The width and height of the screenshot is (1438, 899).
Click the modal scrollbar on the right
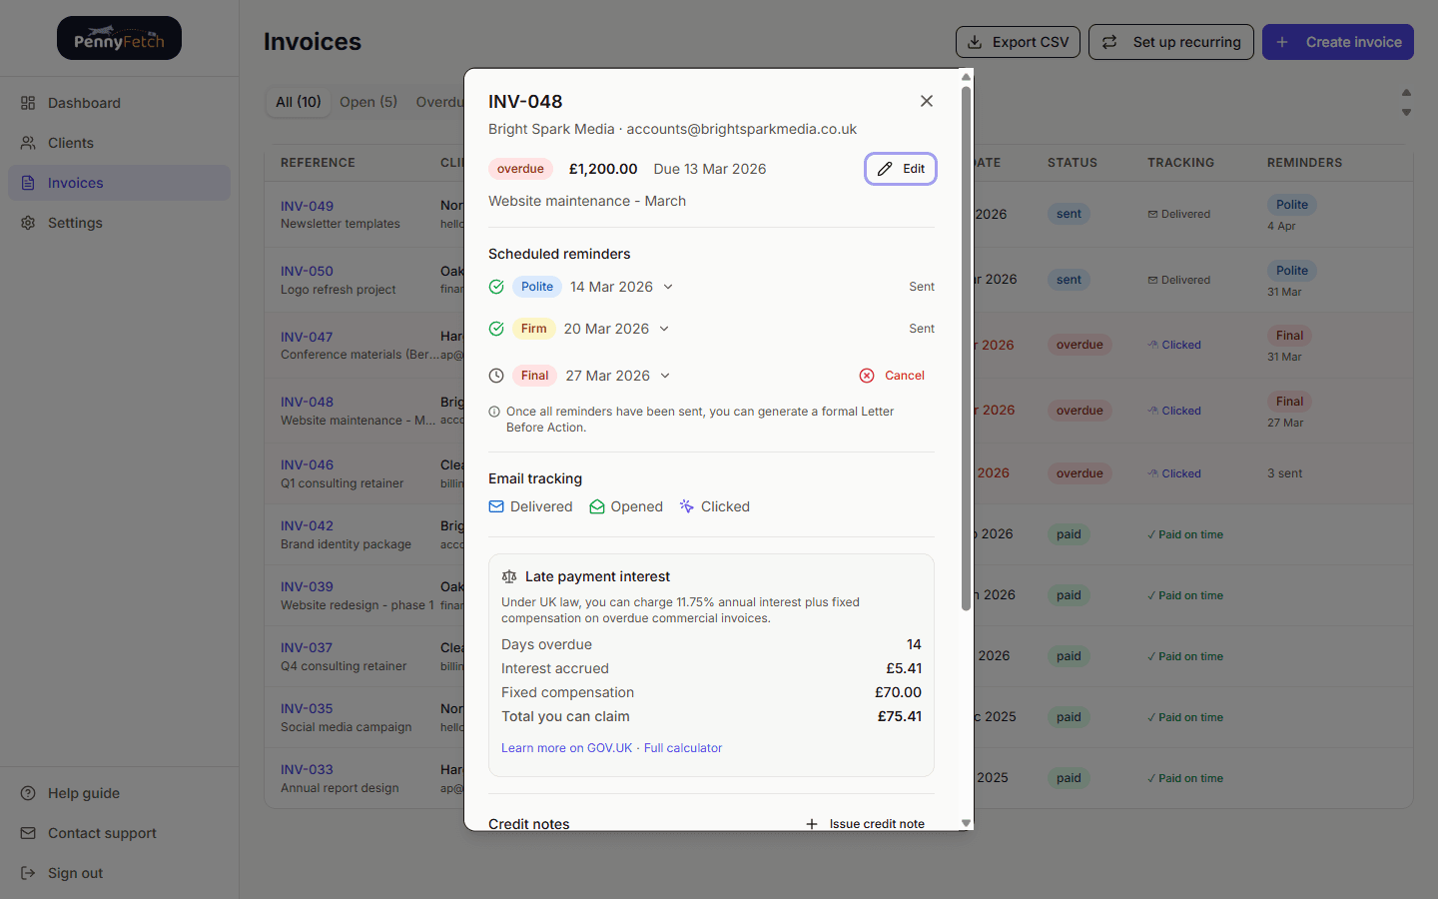click(x=966, y=350)
